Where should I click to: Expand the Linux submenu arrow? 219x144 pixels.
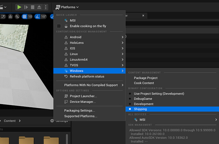[123, 54]
